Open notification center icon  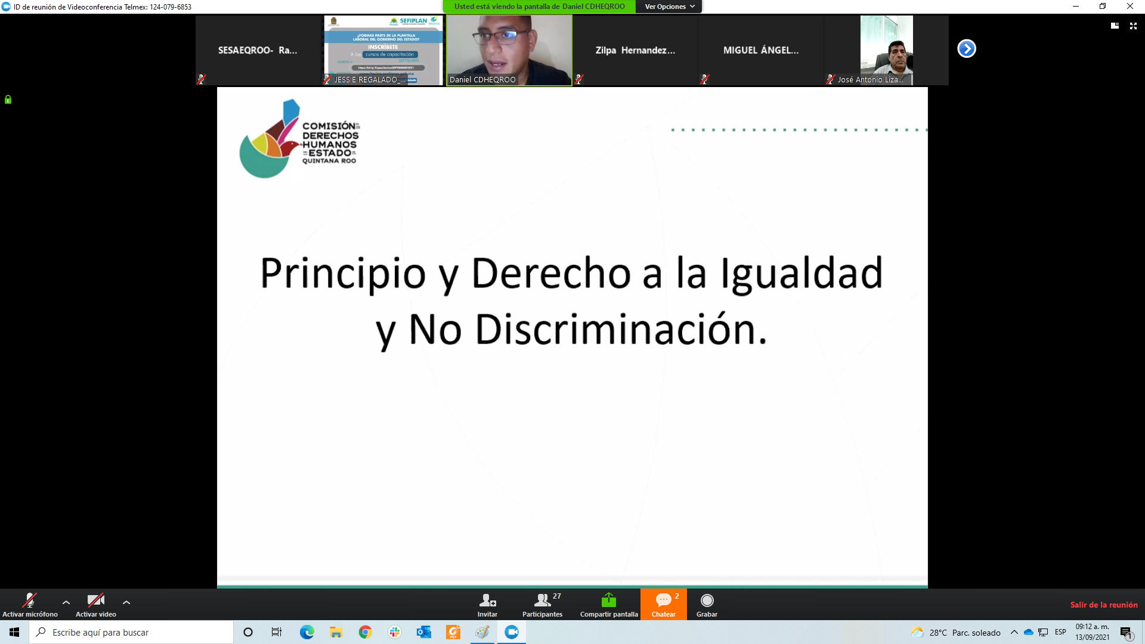[1127, 633]
